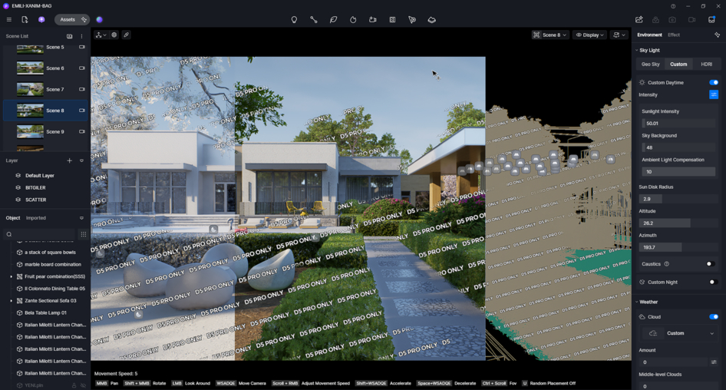Screen dimensions: 726x390
Task: Open the axis gizmo dropdown in viewport
Action: (x=101, y=35)
